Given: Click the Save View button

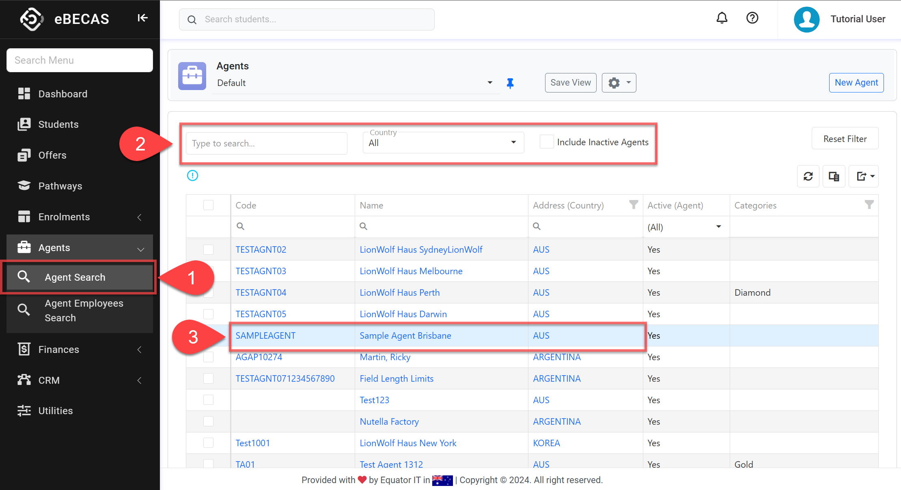Looking at the screenshot, I should [x=570, y=83].
